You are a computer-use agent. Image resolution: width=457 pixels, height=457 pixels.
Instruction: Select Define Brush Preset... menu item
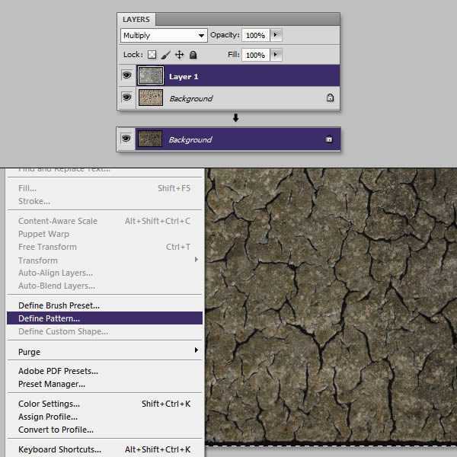[x=59, y=305]
